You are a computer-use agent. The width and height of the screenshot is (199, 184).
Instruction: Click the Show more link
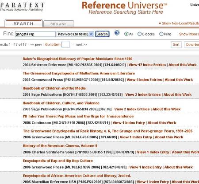pyautogui.click(x=189, y=34)
